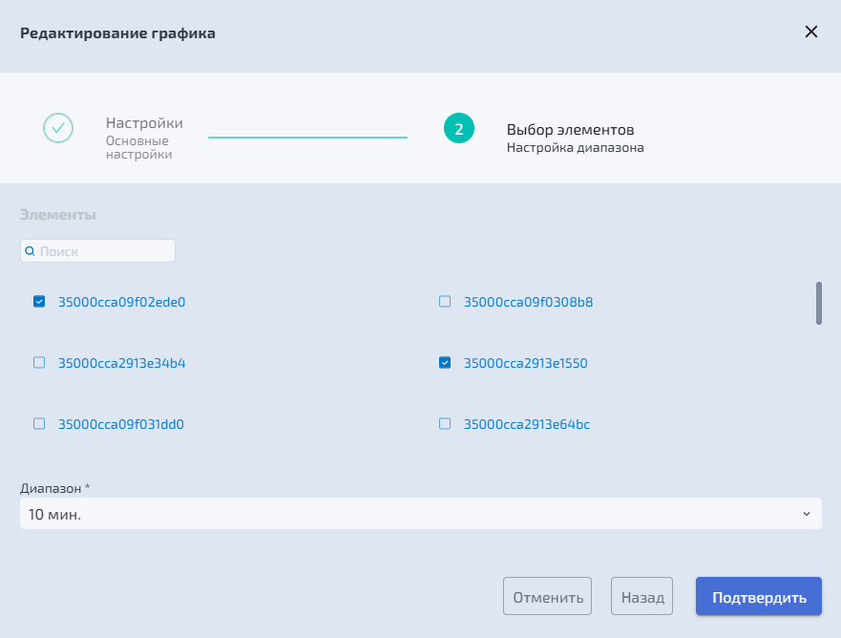Open link 35000cca2913e64bc

coord(527,424)
